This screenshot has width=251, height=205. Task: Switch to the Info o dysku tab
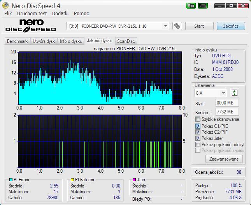pyautogui.click(x=71, y=41)
